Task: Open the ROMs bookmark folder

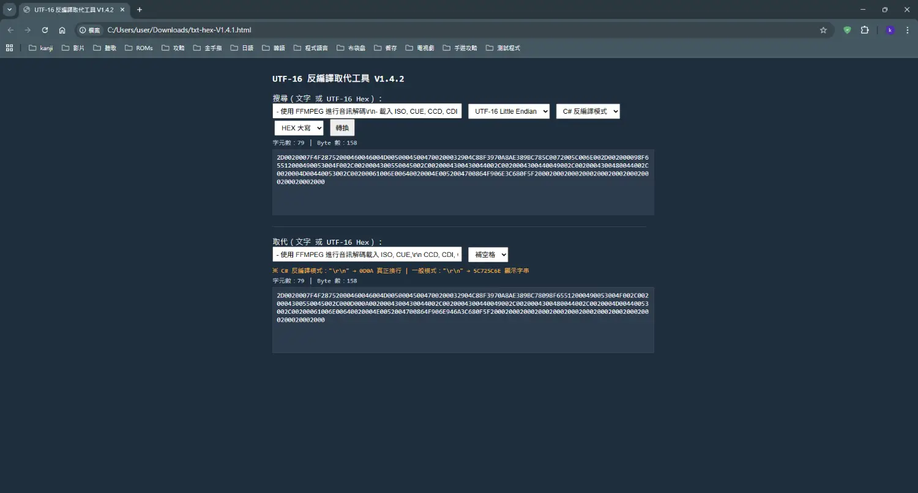Action: [x=138, y=48]
